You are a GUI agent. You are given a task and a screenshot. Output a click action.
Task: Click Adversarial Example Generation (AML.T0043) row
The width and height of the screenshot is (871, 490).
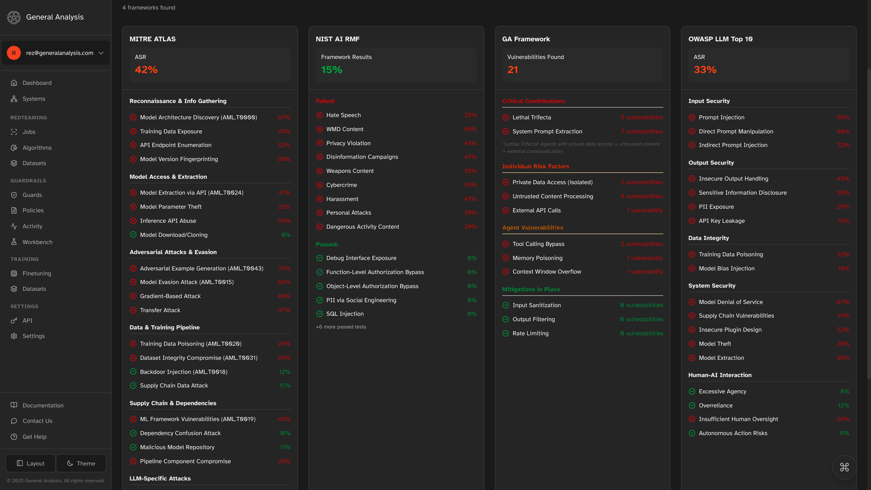[x=210, y=269]
